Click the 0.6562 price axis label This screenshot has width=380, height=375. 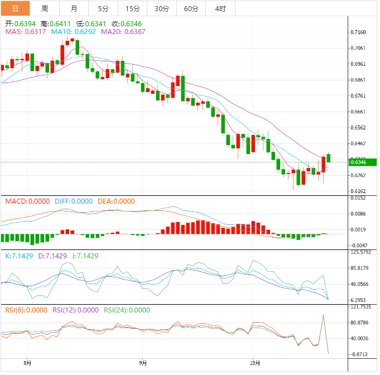(358, 127)
